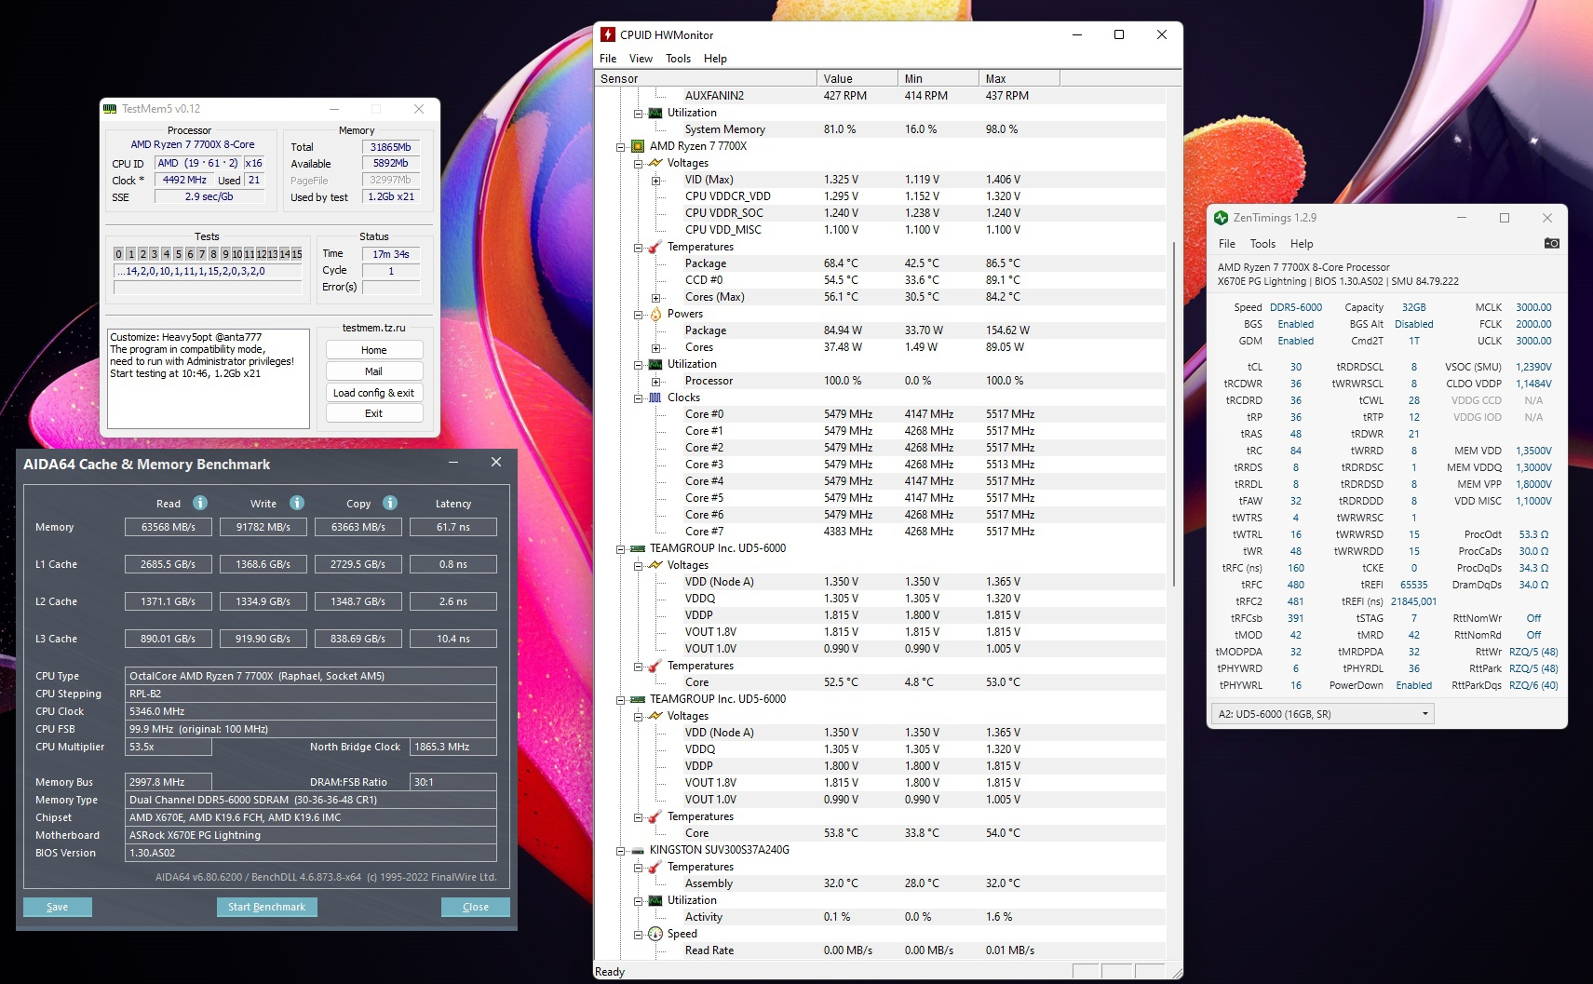Open the File menu in HWMonitor
This screenshot has height=984, width=1593.
click(x=608, y=59)
